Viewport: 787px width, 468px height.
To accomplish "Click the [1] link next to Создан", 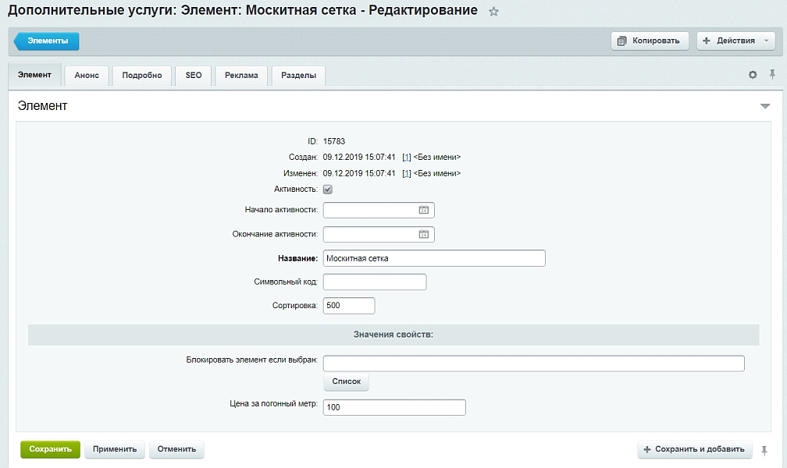I will click(406, 156).
